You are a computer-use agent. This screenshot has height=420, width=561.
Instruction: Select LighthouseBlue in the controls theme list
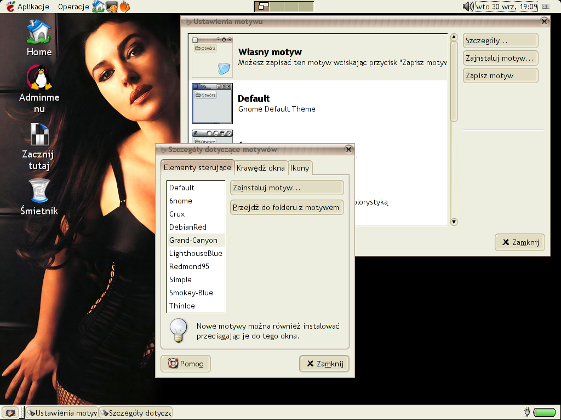[196, 254]
